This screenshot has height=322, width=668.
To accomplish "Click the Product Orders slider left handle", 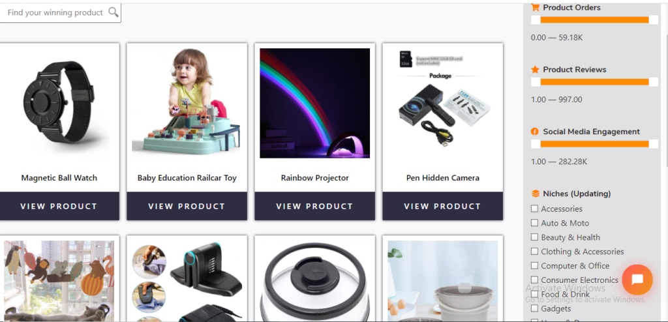I will [536, 20].
